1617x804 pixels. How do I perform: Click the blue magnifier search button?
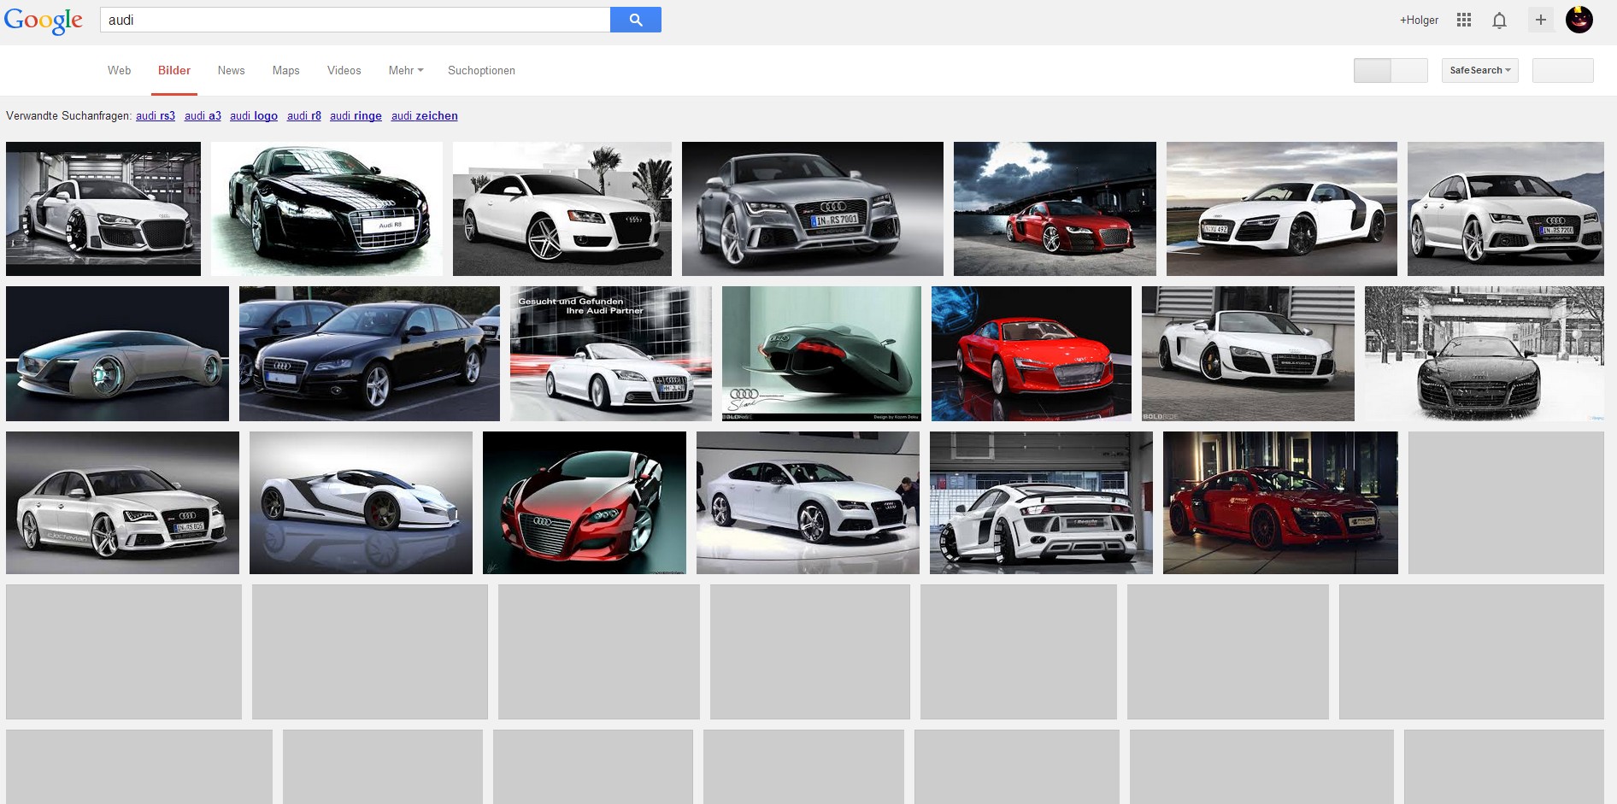pyautogui.click(x=636, y=20)
